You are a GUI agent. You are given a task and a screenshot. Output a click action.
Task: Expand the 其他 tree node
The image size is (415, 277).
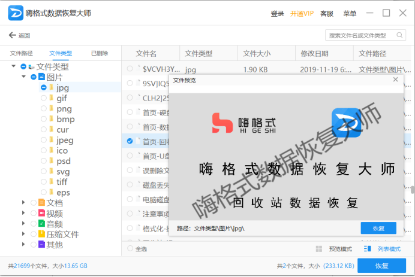[x=23, y=244]
